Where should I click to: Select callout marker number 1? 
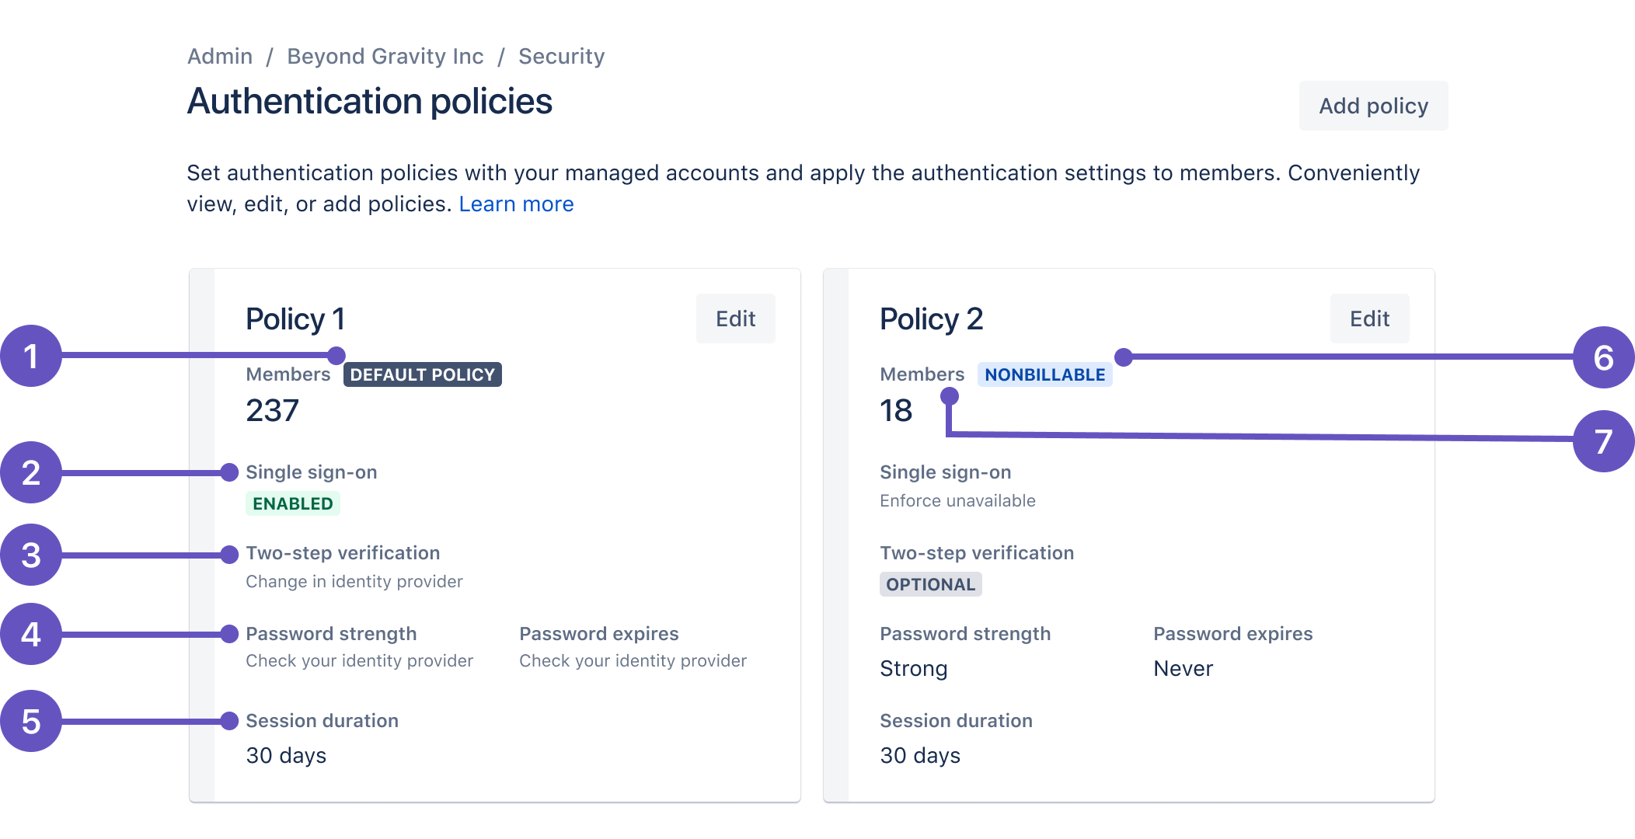(32, 357)
